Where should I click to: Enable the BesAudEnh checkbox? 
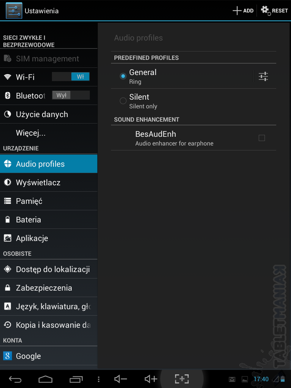[262, 138]
